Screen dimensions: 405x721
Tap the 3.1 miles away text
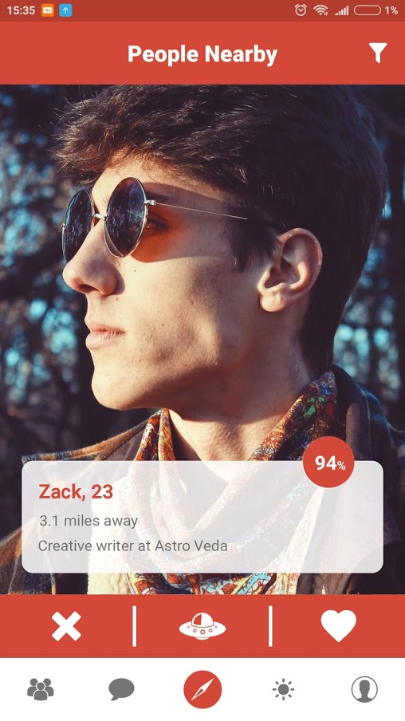(x=88, y=521)
